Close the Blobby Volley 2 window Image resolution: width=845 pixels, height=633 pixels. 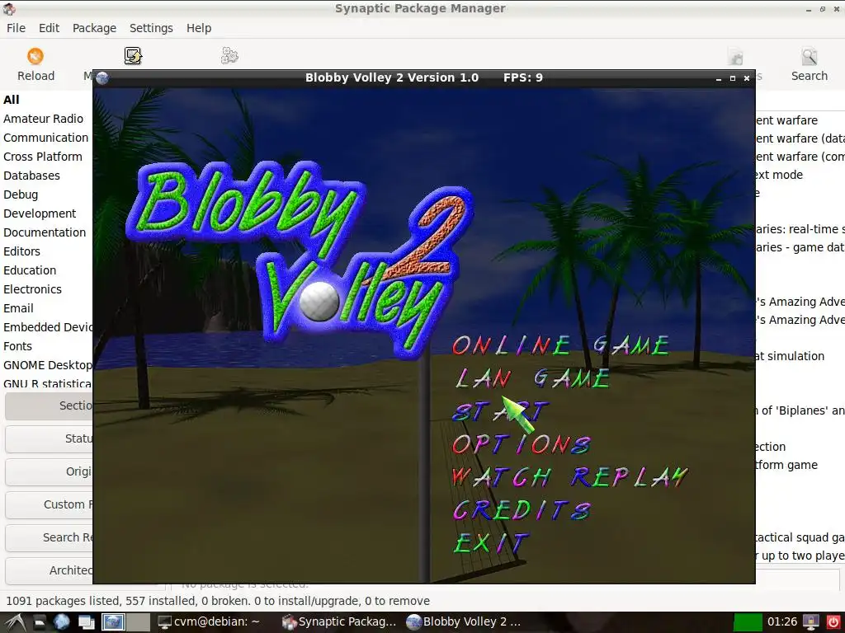[746, 78]
